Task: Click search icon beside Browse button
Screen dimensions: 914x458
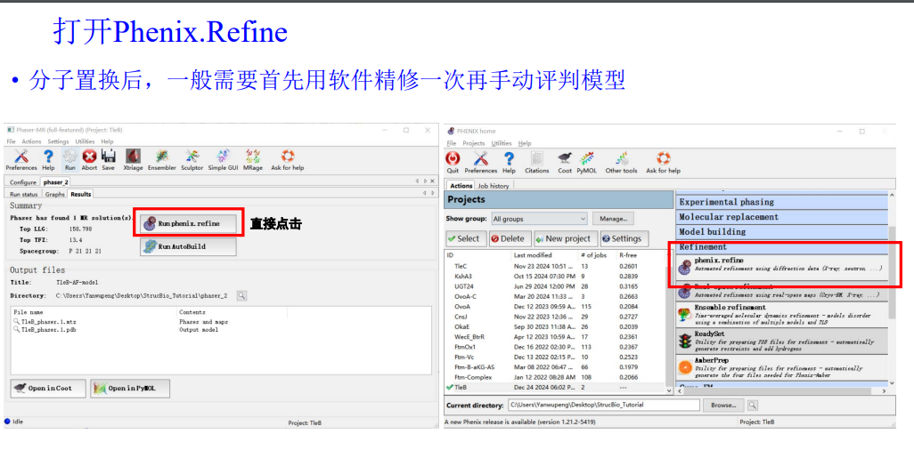Action: click(x=753, y=405)
